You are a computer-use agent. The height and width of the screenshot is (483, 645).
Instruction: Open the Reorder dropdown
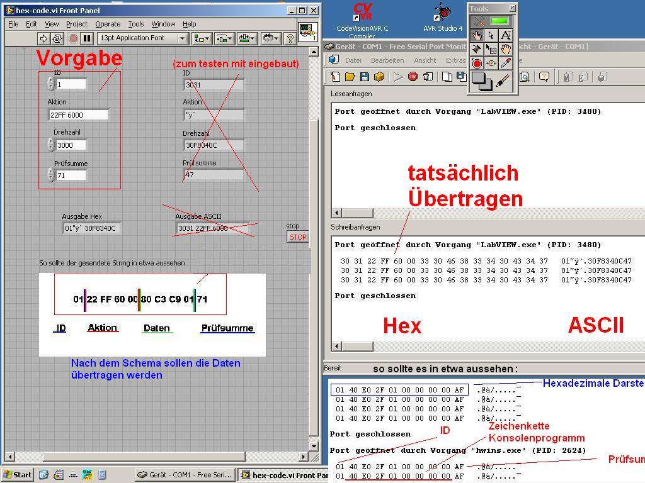pyautogui.click(x=271, y=38)
